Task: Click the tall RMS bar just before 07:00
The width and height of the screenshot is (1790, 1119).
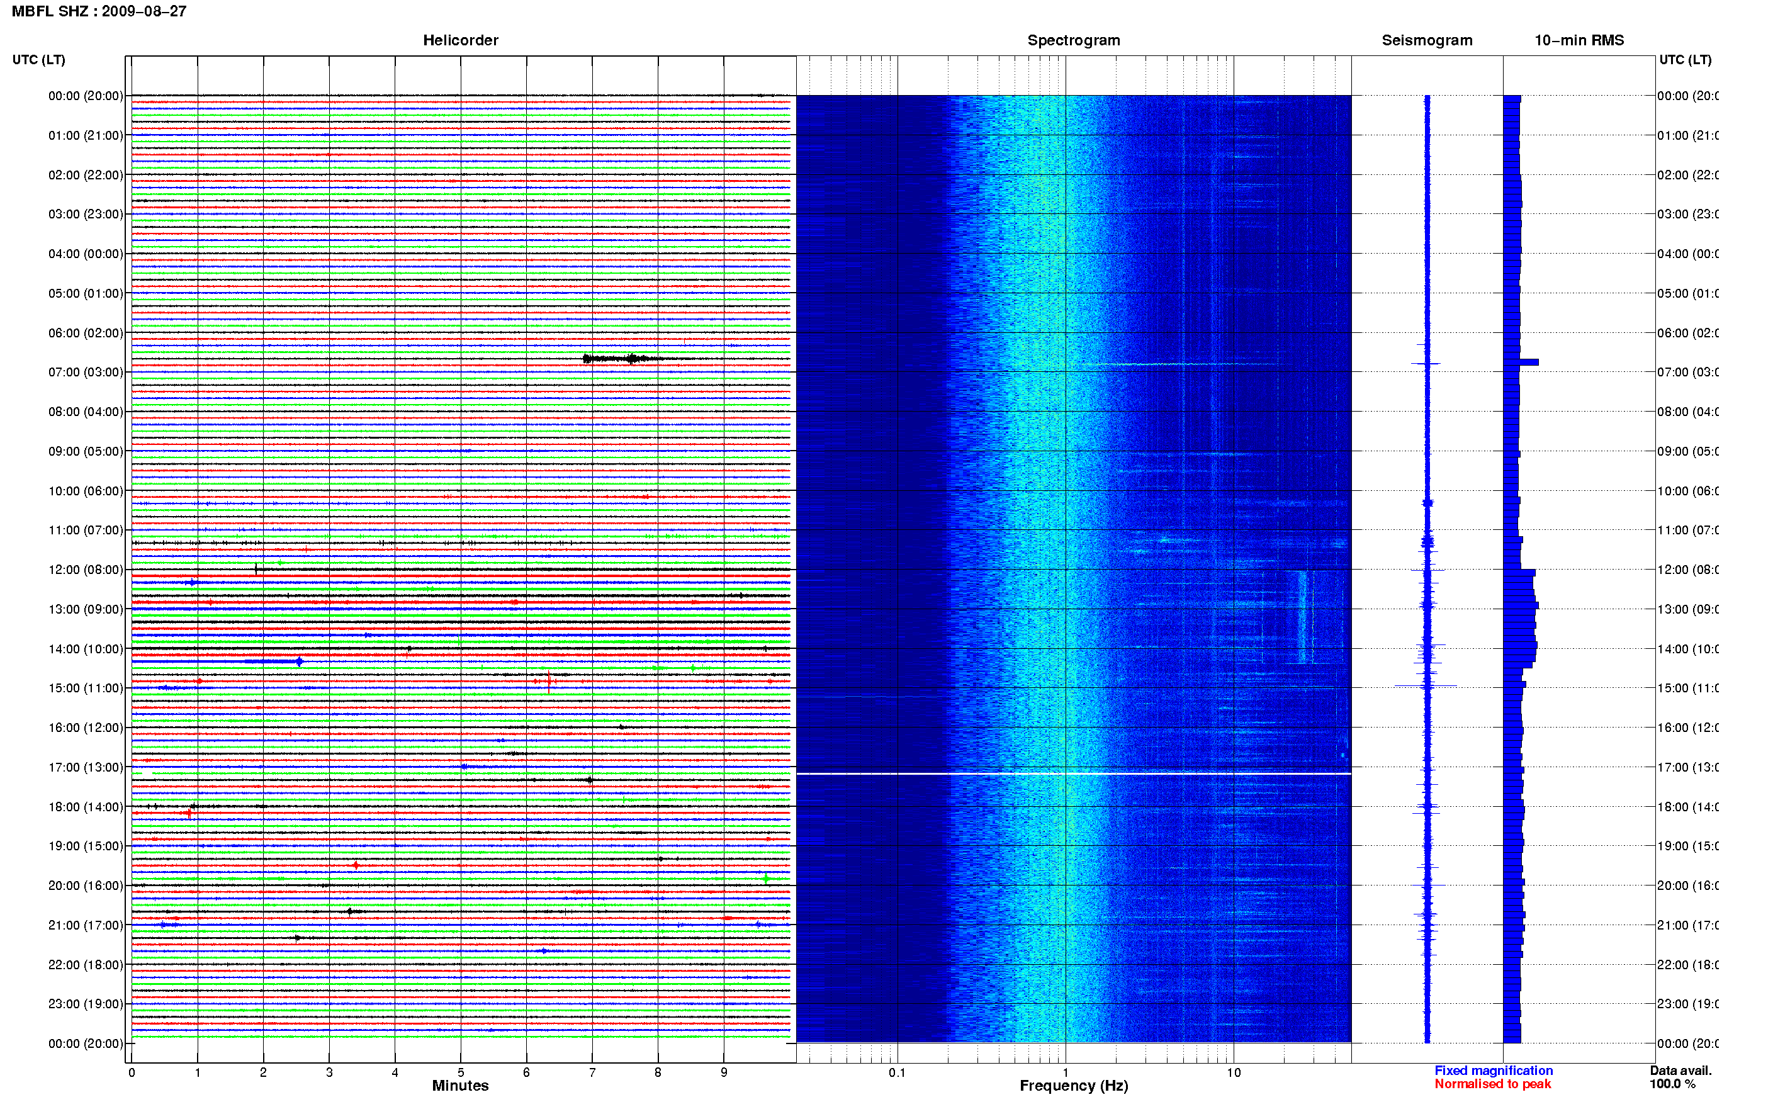Action: coord(1521,362)
